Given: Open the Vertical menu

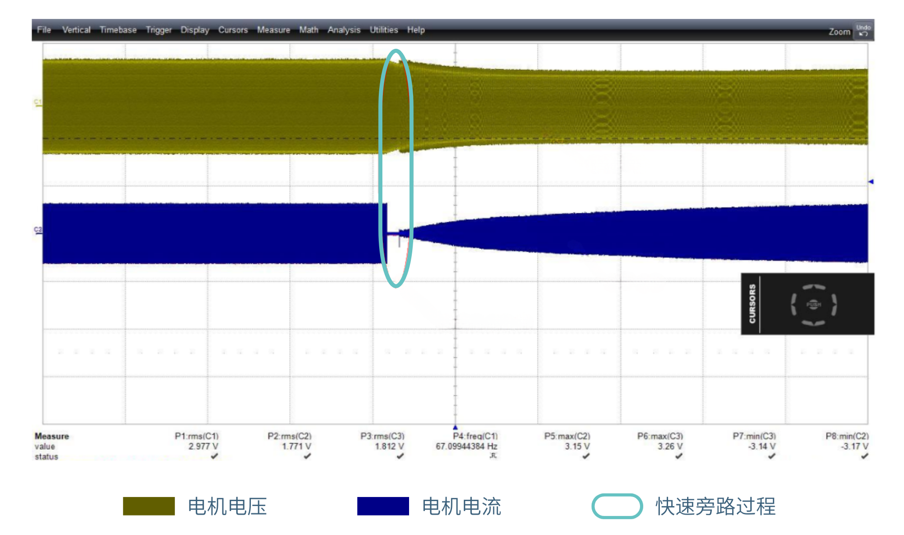Looking at the screenshot, I should point(76,30).
